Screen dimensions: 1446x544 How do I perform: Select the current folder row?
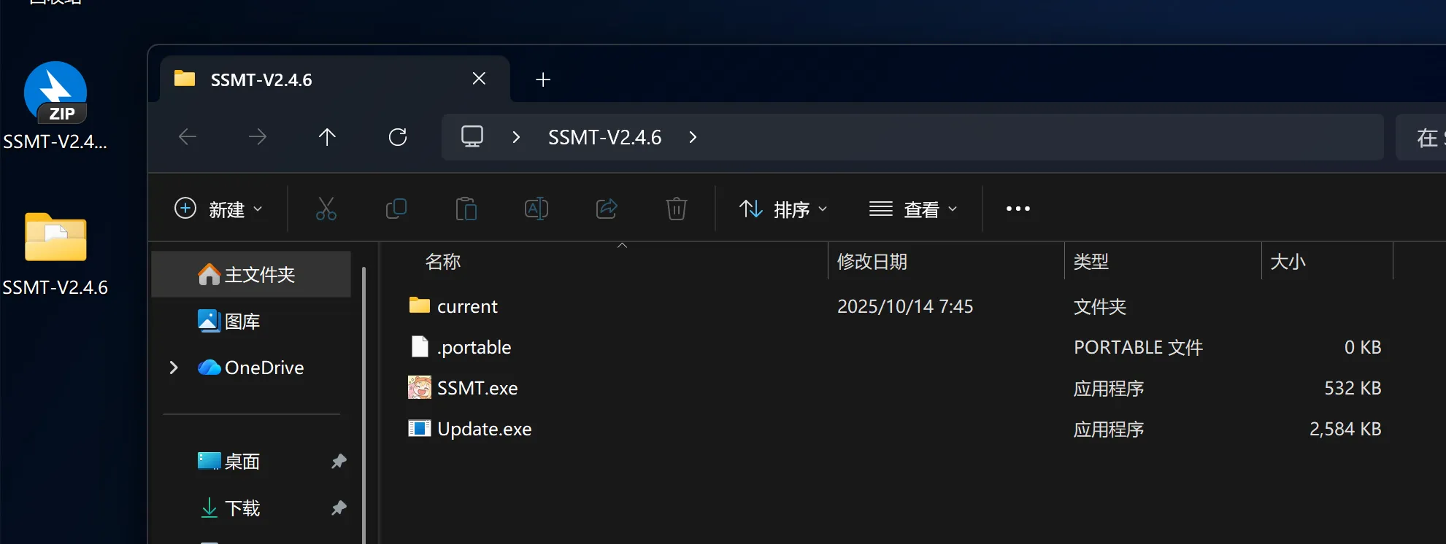point(896,306)
